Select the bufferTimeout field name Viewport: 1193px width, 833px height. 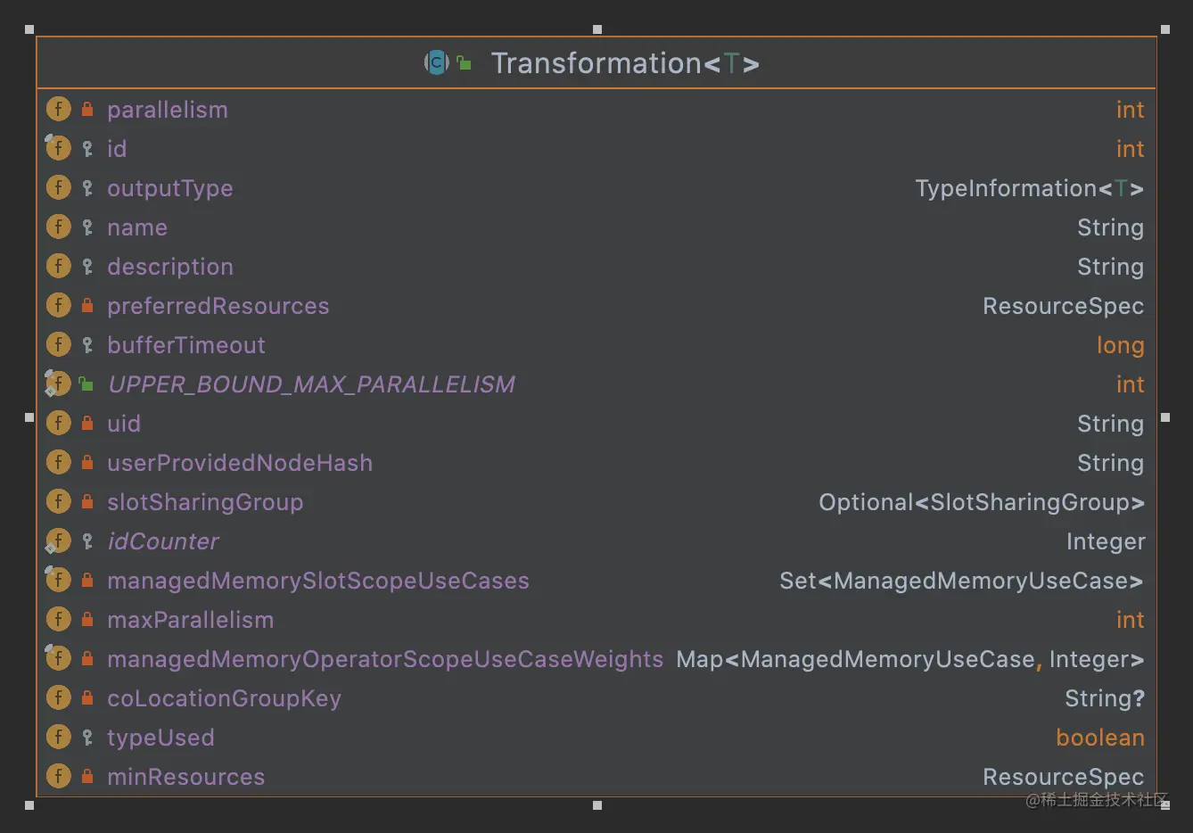[x=186, y=345]
